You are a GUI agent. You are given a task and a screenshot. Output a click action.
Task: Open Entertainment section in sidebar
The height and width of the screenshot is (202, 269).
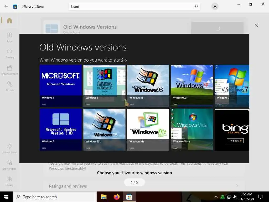pyautogui.click(x=9, y=70)
